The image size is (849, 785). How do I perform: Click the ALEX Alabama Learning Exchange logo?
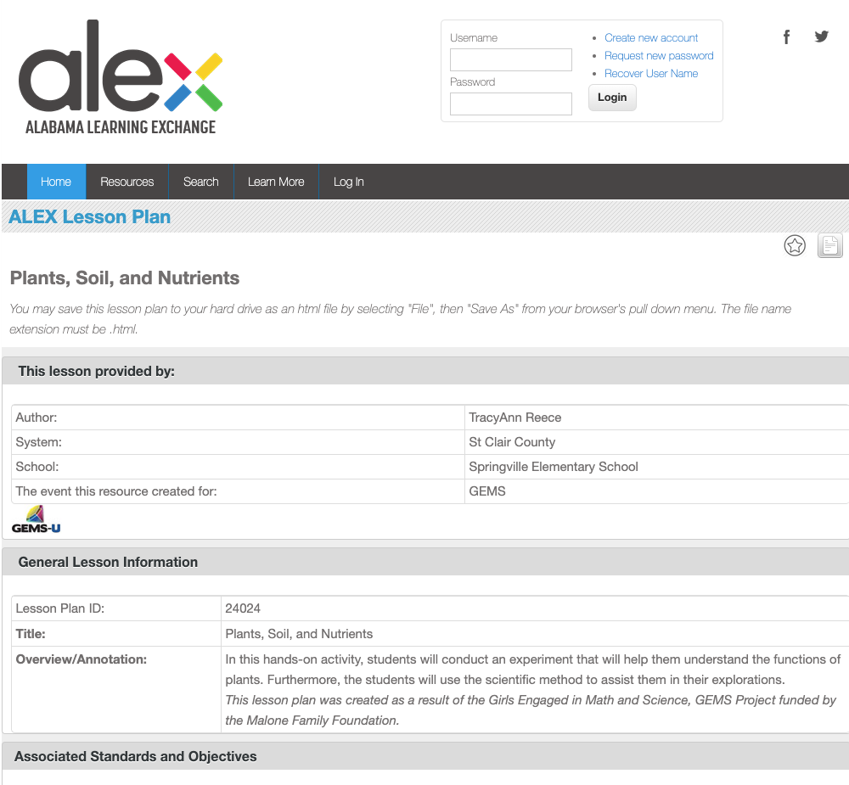120,78
